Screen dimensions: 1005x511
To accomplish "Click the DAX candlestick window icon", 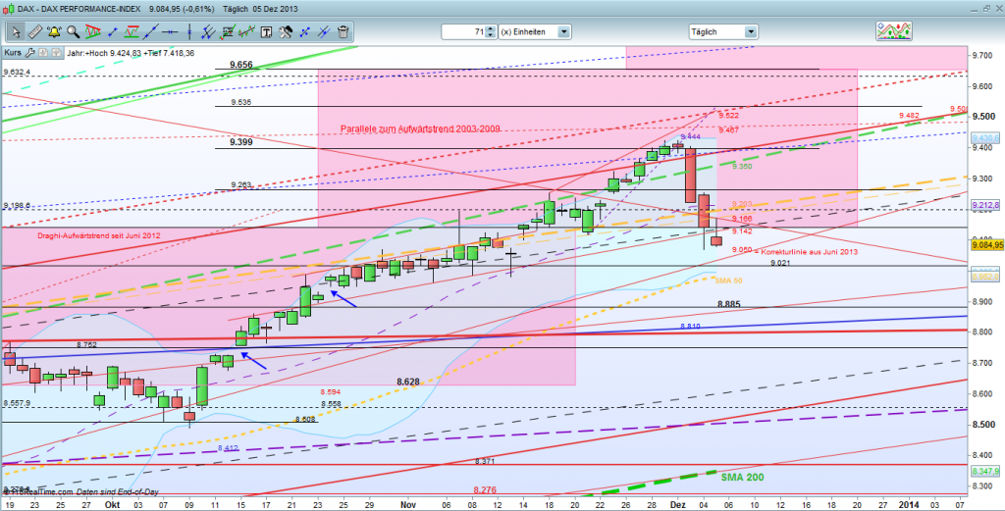I will (x=8, y=10).
